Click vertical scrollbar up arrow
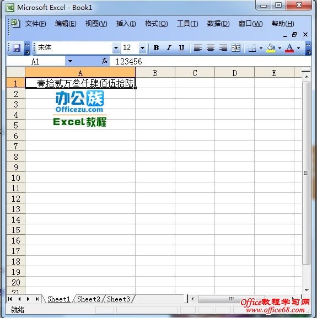This screenshot has height=318, width=317. click(x=307, y=77)
